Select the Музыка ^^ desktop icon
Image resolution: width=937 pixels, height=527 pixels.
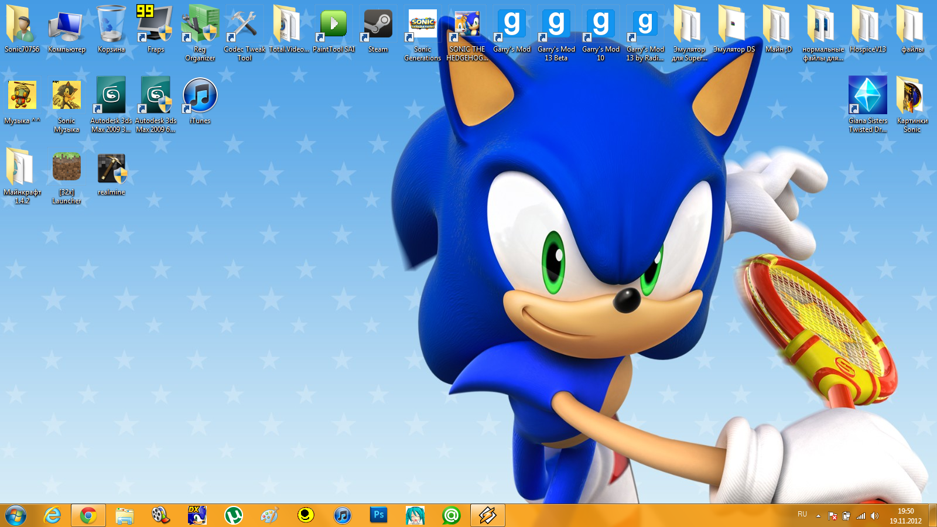click(x=22, y=101)
